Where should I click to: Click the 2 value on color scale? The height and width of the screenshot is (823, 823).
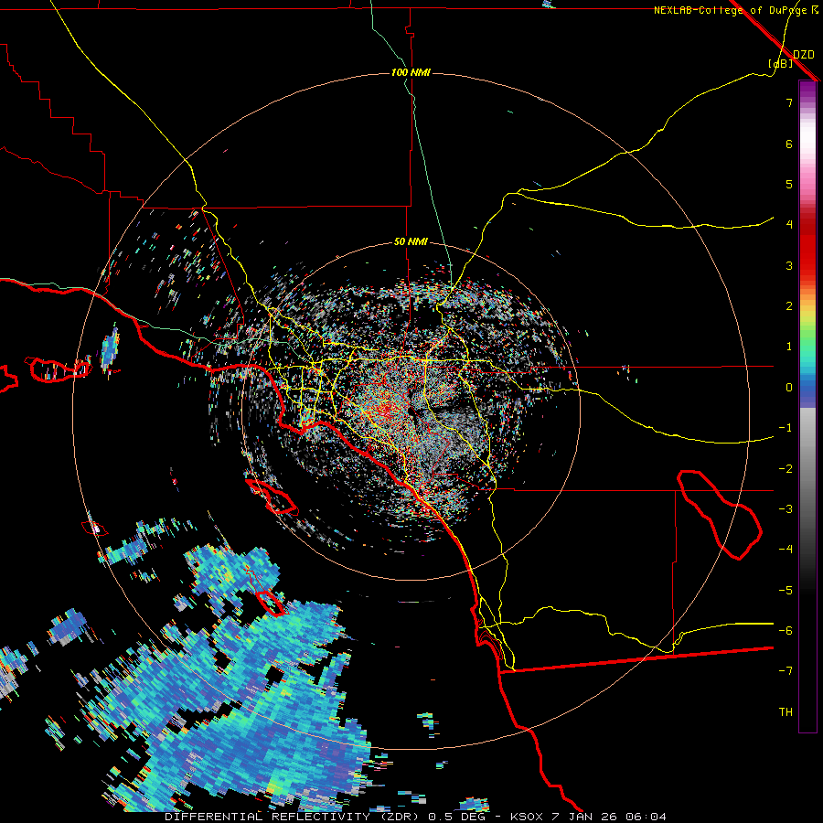pos(789,306)
